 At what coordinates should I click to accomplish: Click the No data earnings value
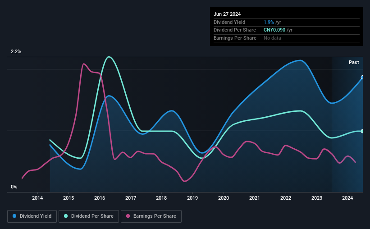pos(272,38)
